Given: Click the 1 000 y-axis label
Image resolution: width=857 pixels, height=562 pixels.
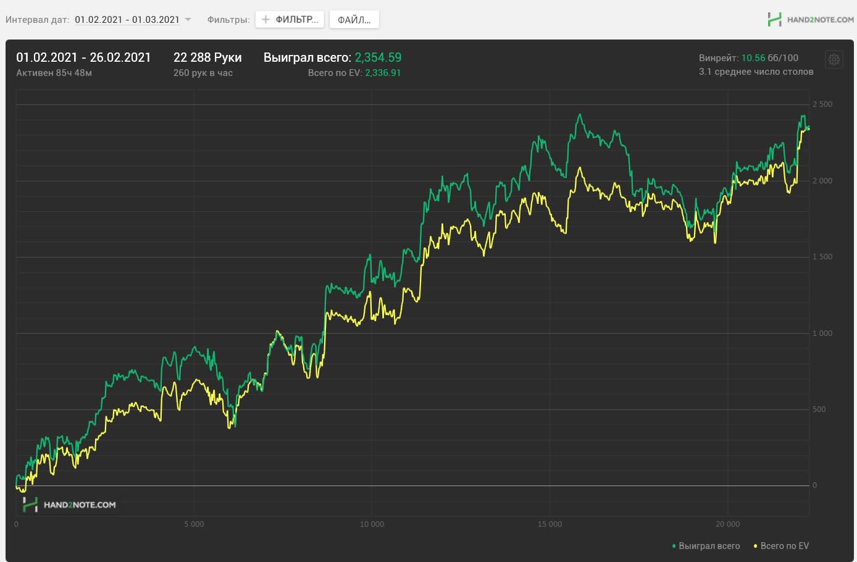Looking at the screenshot, I should (x=822, y=333).
